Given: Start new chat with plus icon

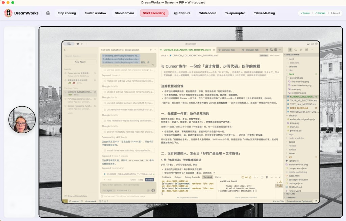Looking at the screenshot, I should pos(151,50).
